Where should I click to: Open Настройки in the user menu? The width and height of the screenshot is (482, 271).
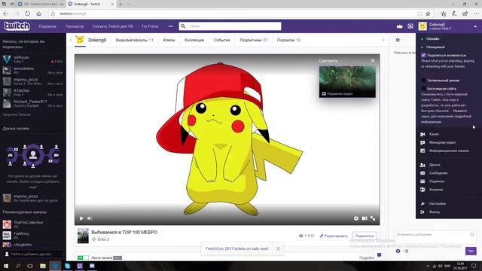tap(437, 204)
